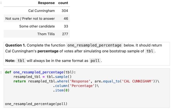Click the Response column header

(x=46, y=3)
